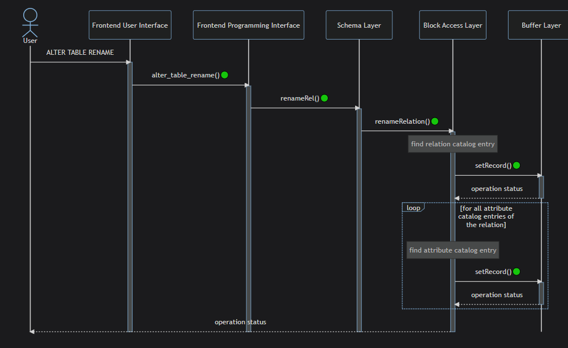Viewport: 568px width, 348px height.
Task: Click green dot beside setRecord() inside loop
Action: point(516,271)
